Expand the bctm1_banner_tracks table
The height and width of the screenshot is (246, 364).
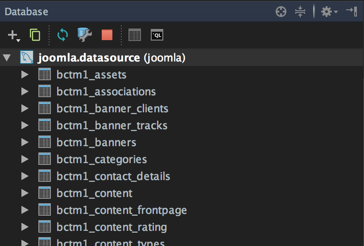pos(25,125)
